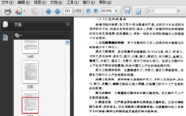The width and height of the screenshot is (186, 116).
Task: Click the bold text 1. 兰花病毒病的种类
Action: (110, 43)
